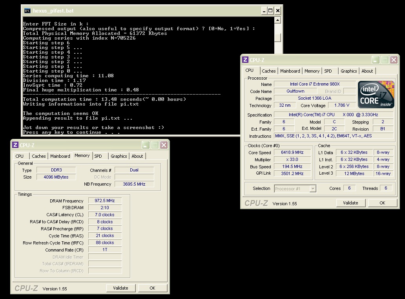Click the command prompt icon in hexus_pifast.bat title bar
Viewport: 405px width, 299px height.
pos(27,11)
